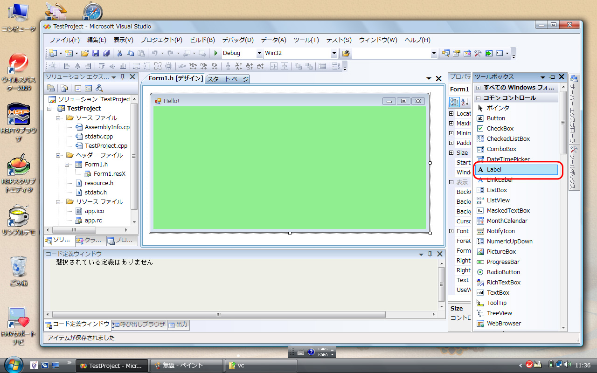Screen dimensions: 597x373
Task: Start debugging with the green play arrow
Action: coord(216,53)
